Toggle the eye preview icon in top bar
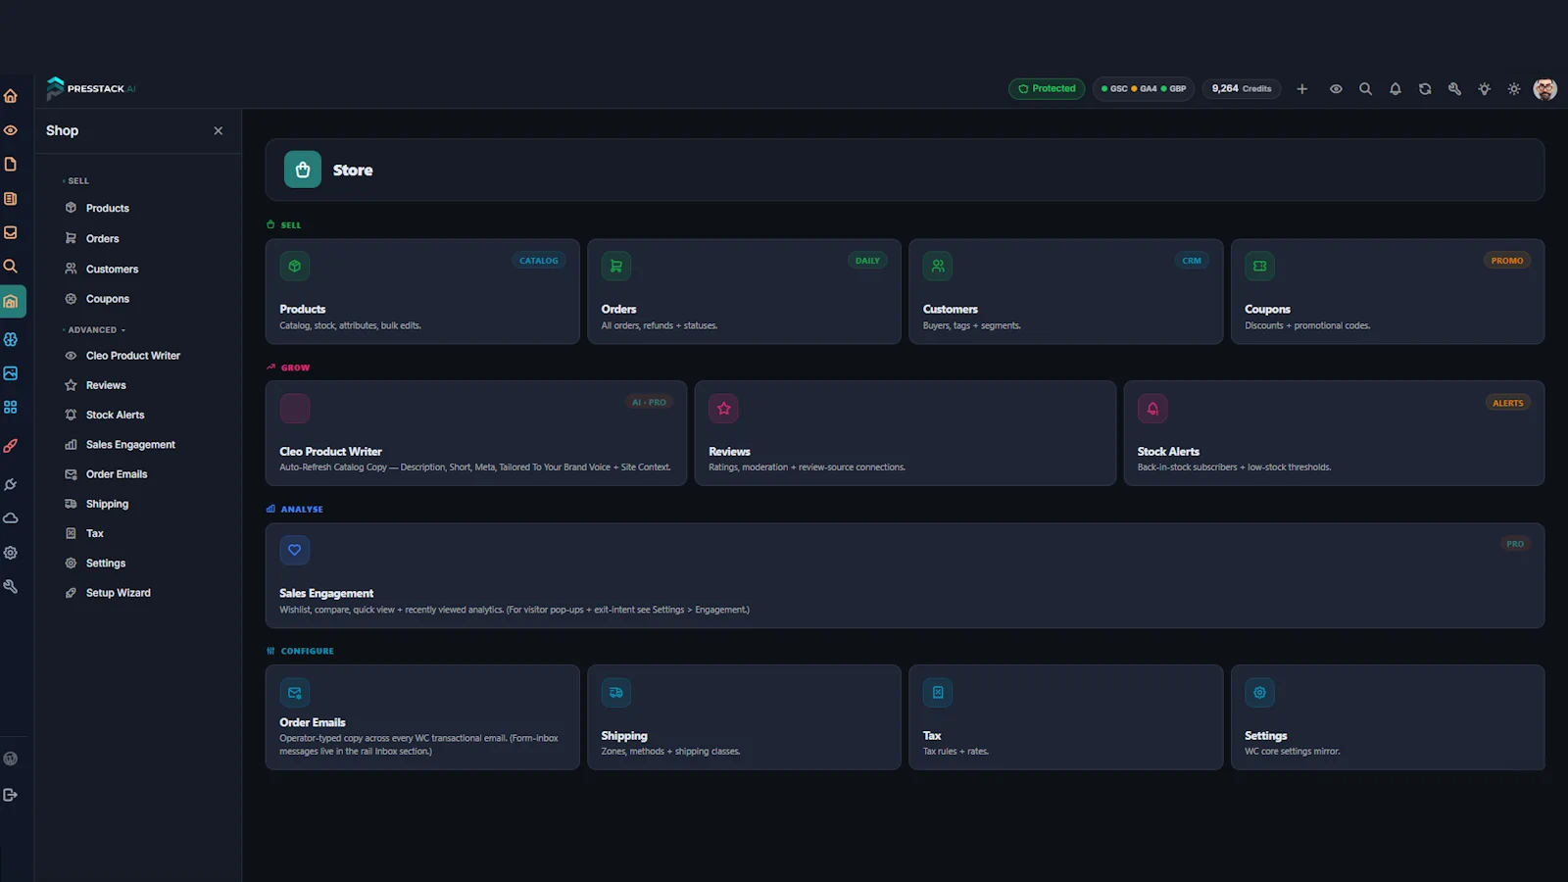The height and width of the screenshot is (882, 1568). point(1336,89)
